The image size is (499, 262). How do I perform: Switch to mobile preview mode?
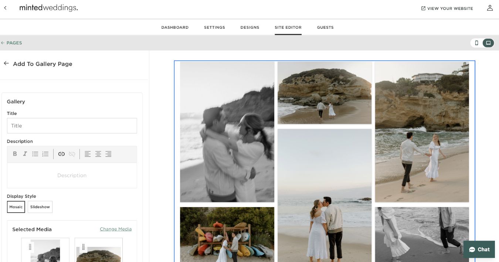click(x=476, y=43)
